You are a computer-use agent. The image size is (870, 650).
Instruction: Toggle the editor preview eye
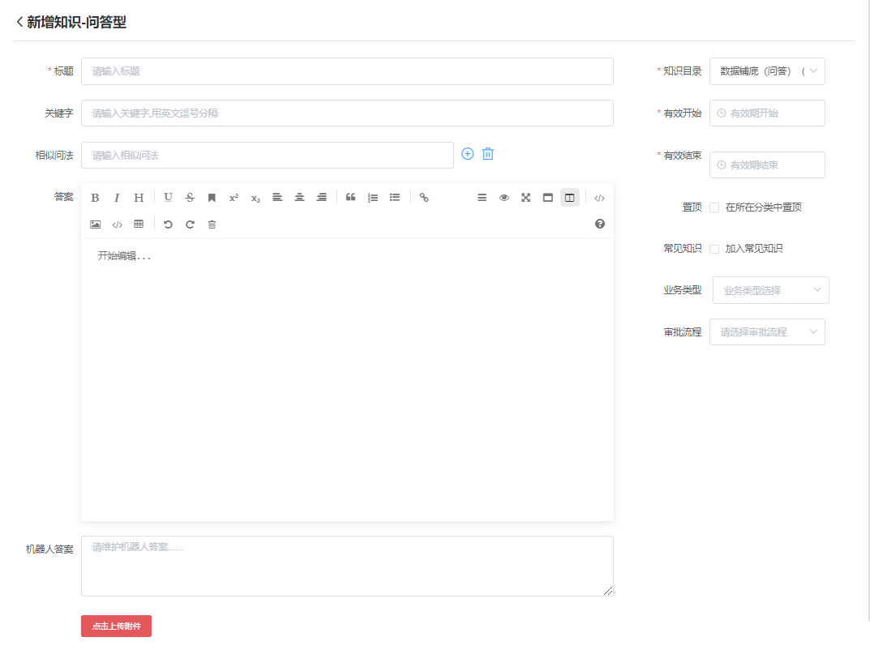tap(504, 198)
